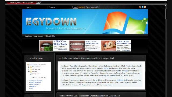Screen dimensions: 172x97
Task: Click the Programmes folder icon
Action: pos(31,67)
